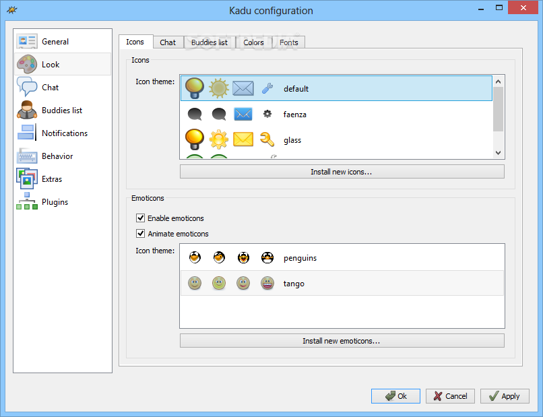
Task: Choose the penguins emoticon theme name
Action: 300,258
